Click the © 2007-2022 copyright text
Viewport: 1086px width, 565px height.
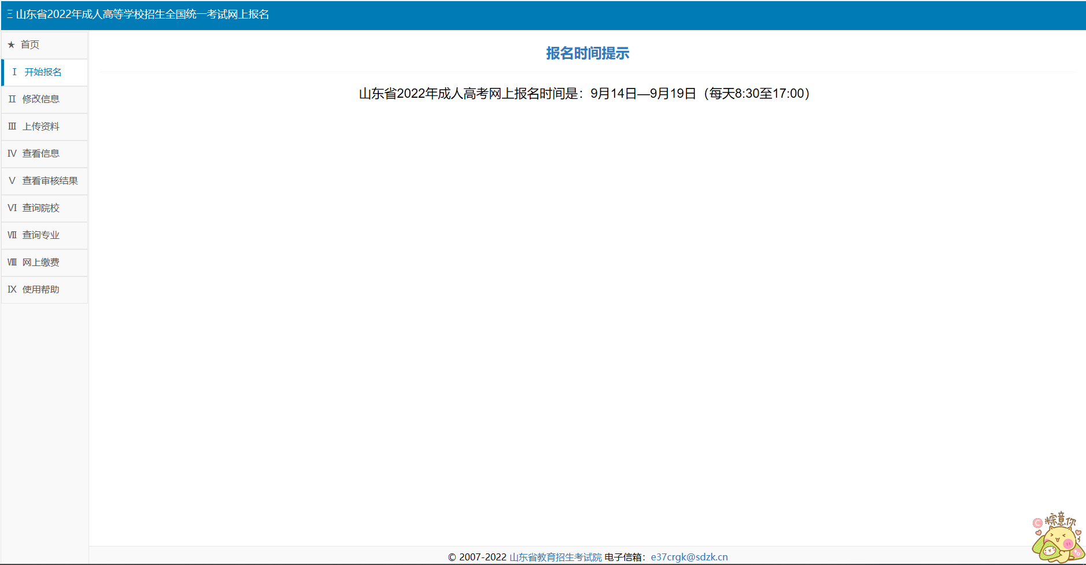pyautogui.click(x=477, y=557)
